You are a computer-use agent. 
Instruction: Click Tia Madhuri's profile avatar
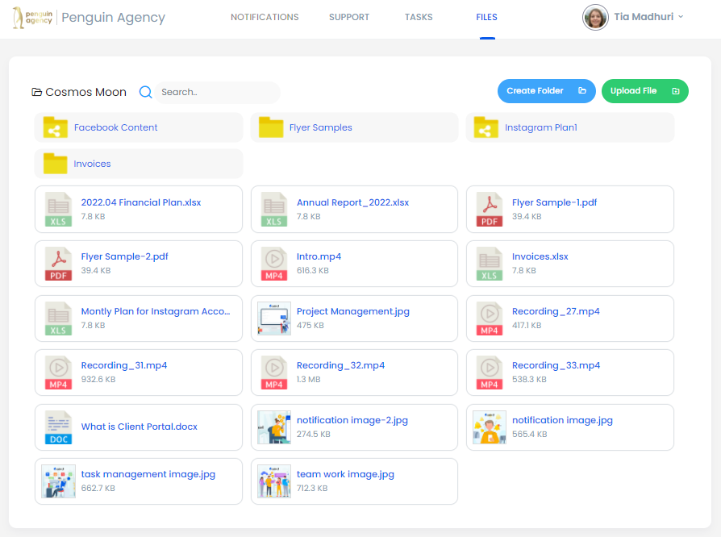coord(595,17)
